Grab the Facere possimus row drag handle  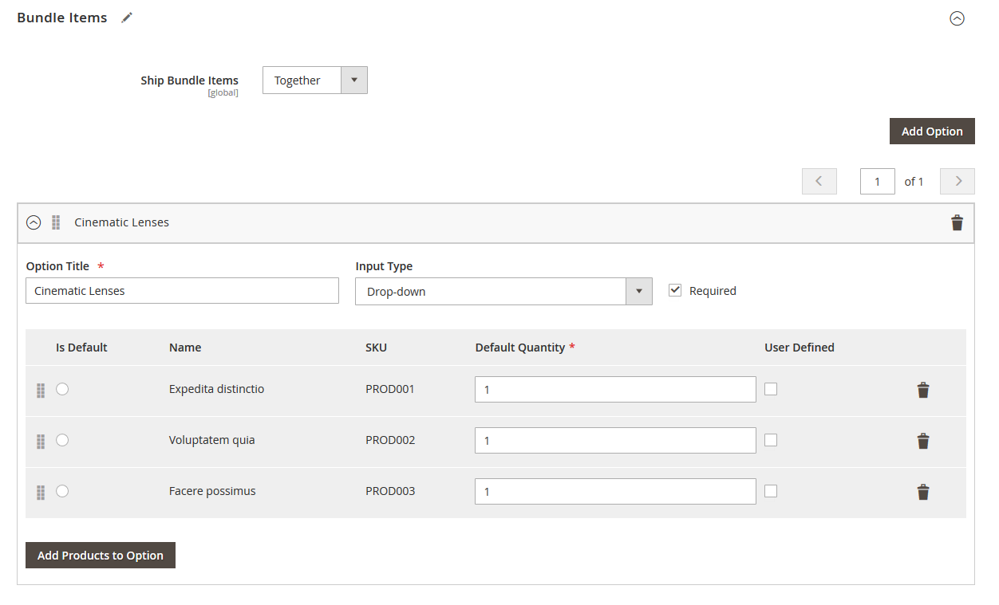(41, 493)
